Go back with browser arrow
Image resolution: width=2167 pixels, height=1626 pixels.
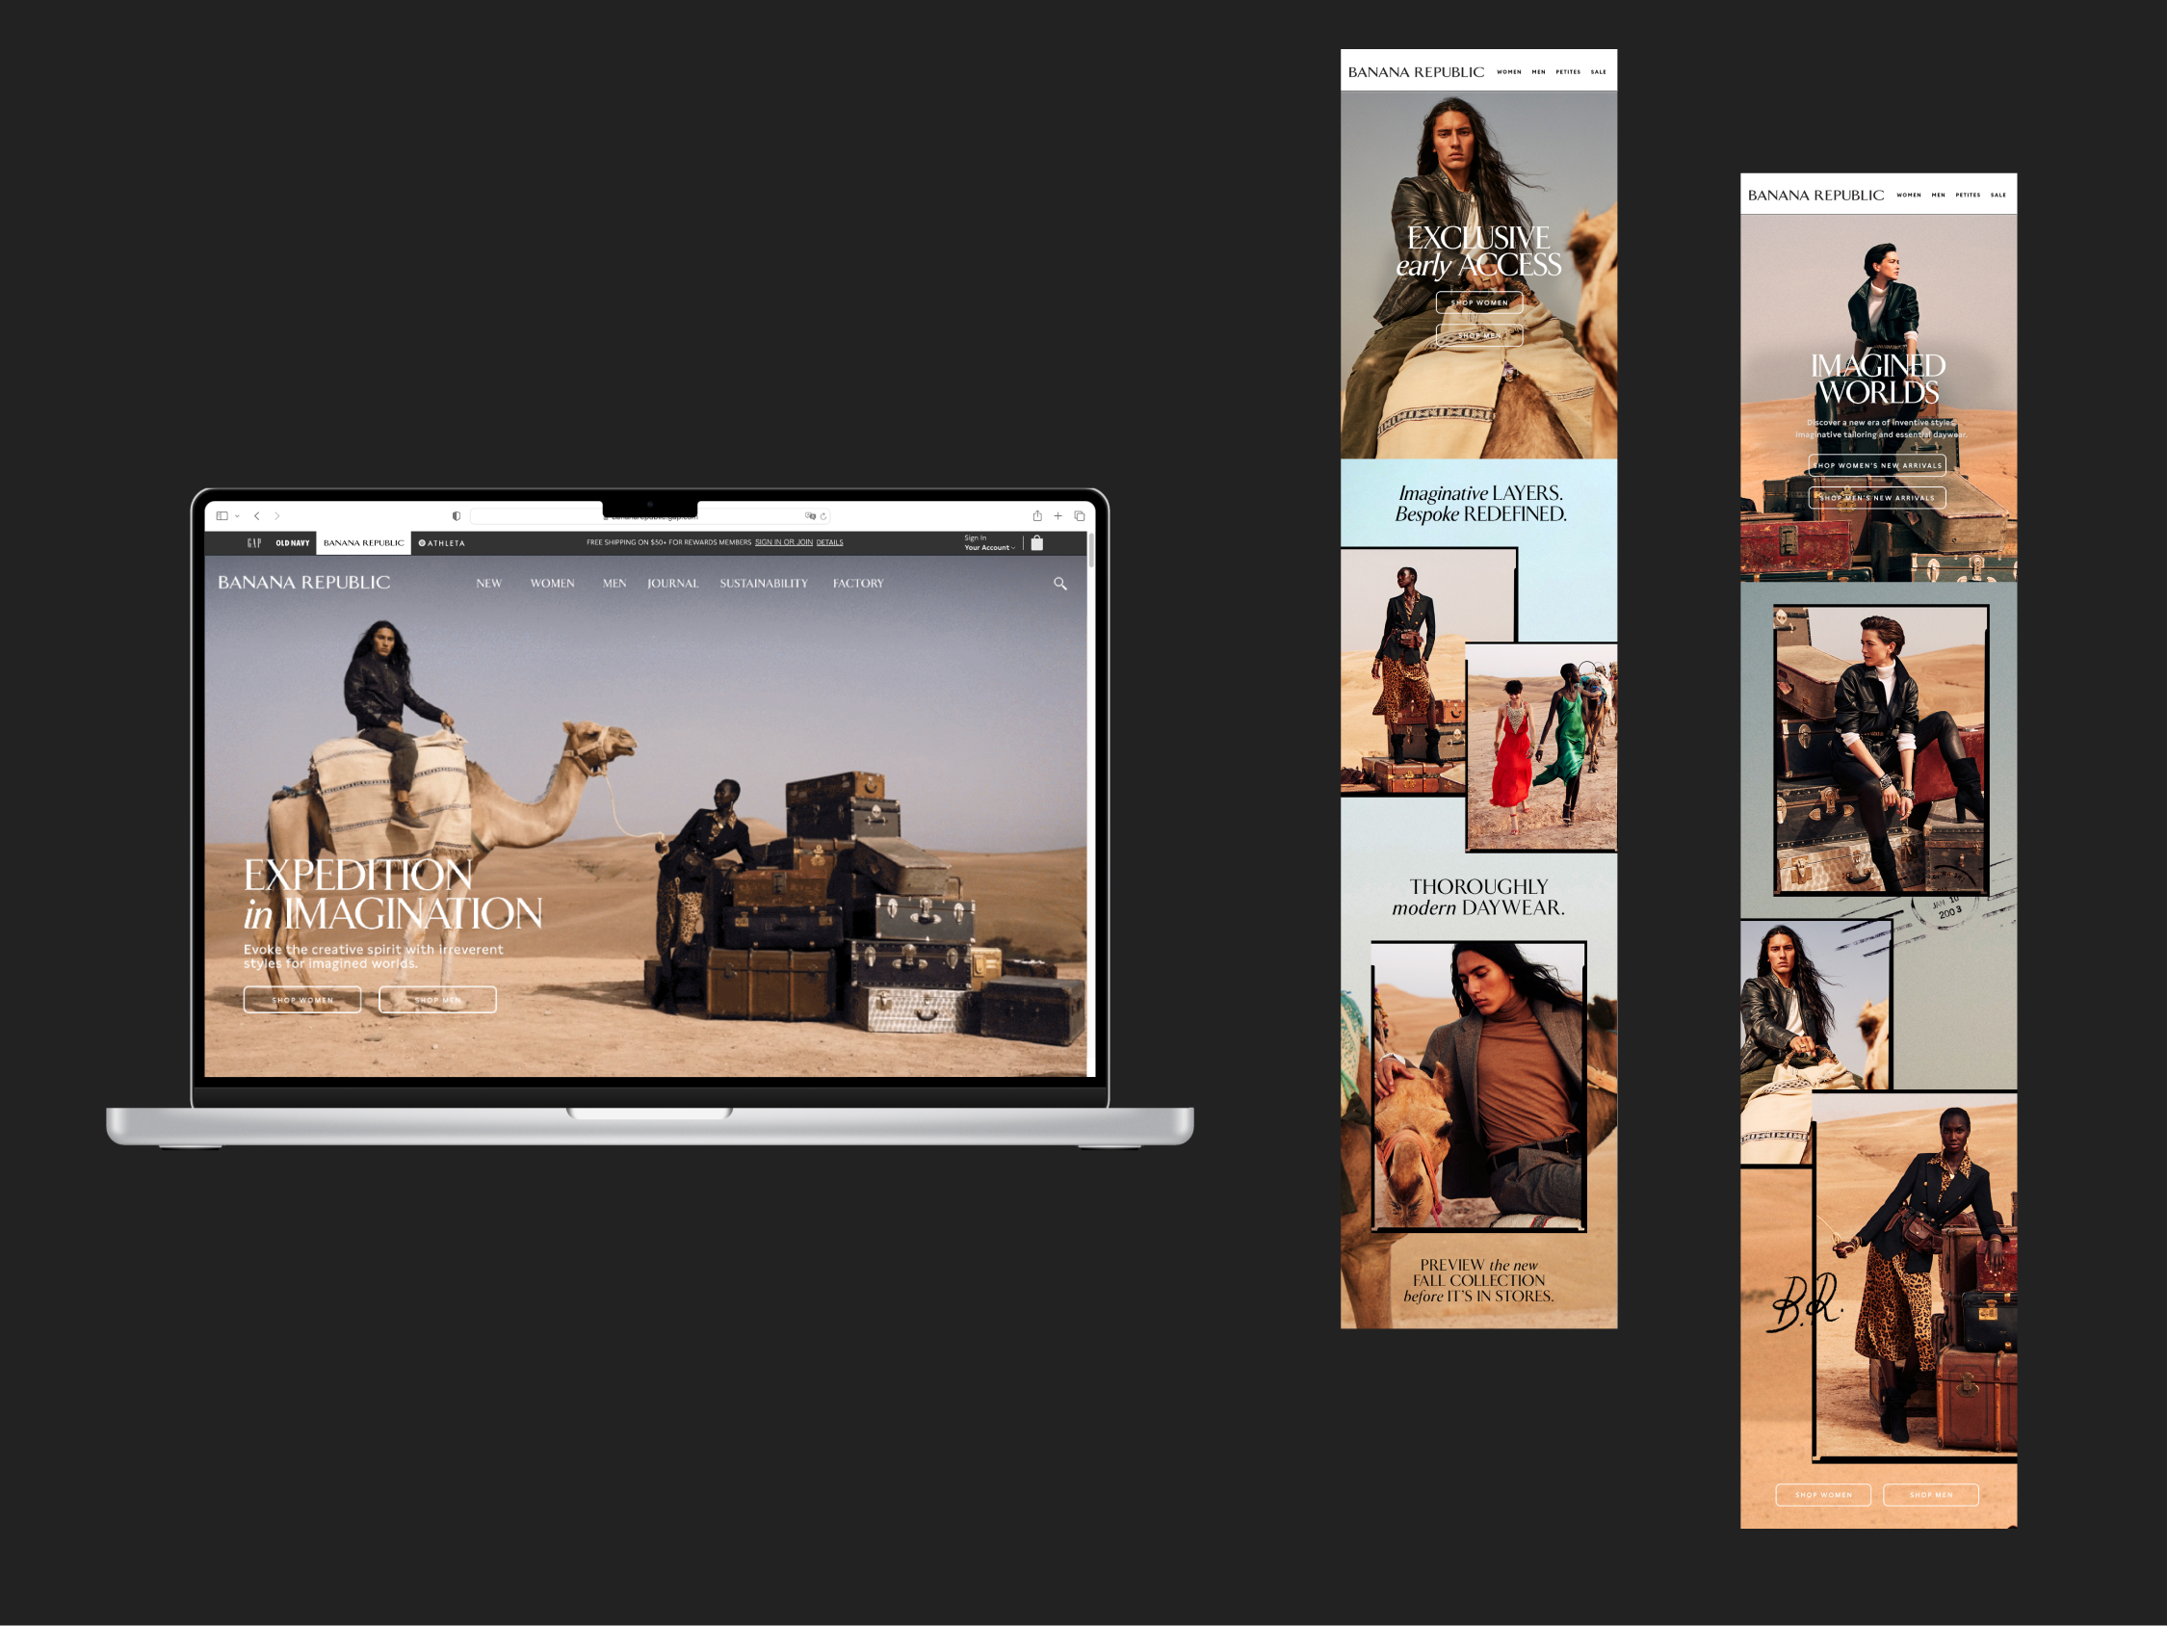257,515
